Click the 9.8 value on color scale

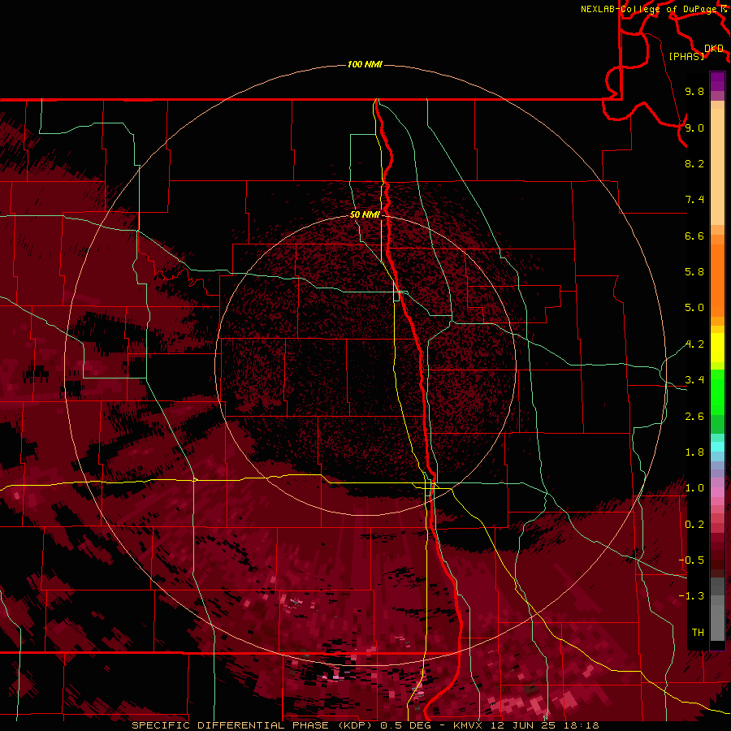tap(694, 91)
